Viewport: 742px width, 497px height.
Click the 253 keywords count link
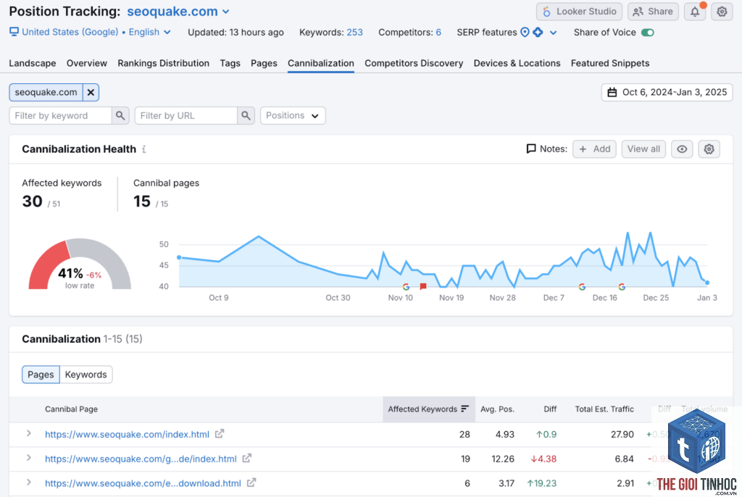point(354,32)
